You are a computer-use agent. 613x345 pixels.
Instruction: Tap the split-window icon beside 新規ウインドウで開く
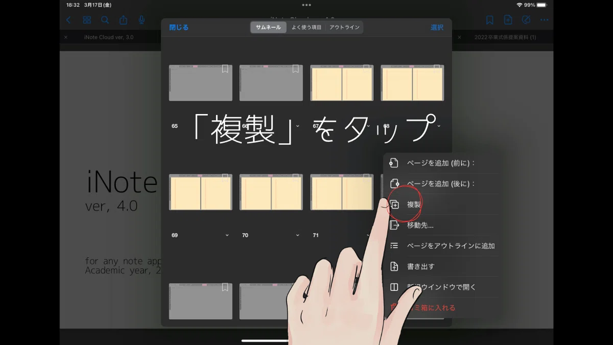click(394, 287)
